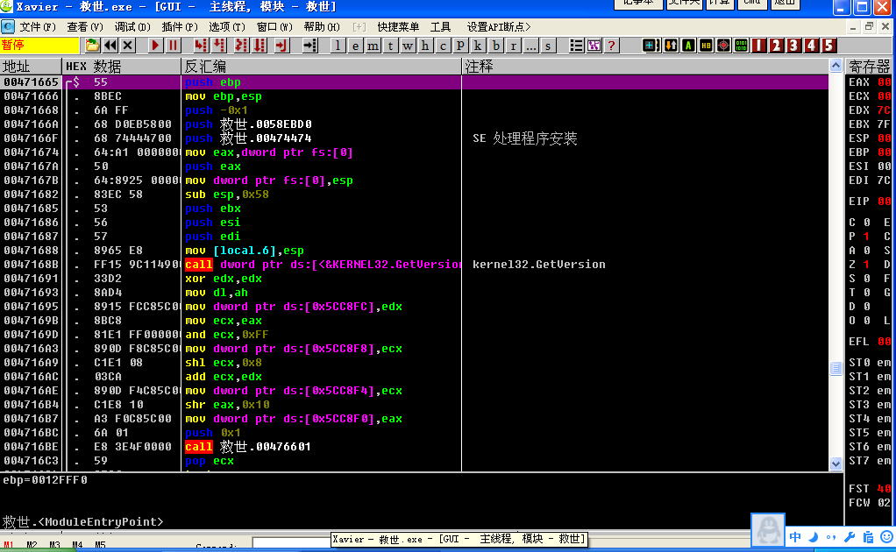Click the red number 1 button
Screen dimensions: 896x552
(759, 46)
